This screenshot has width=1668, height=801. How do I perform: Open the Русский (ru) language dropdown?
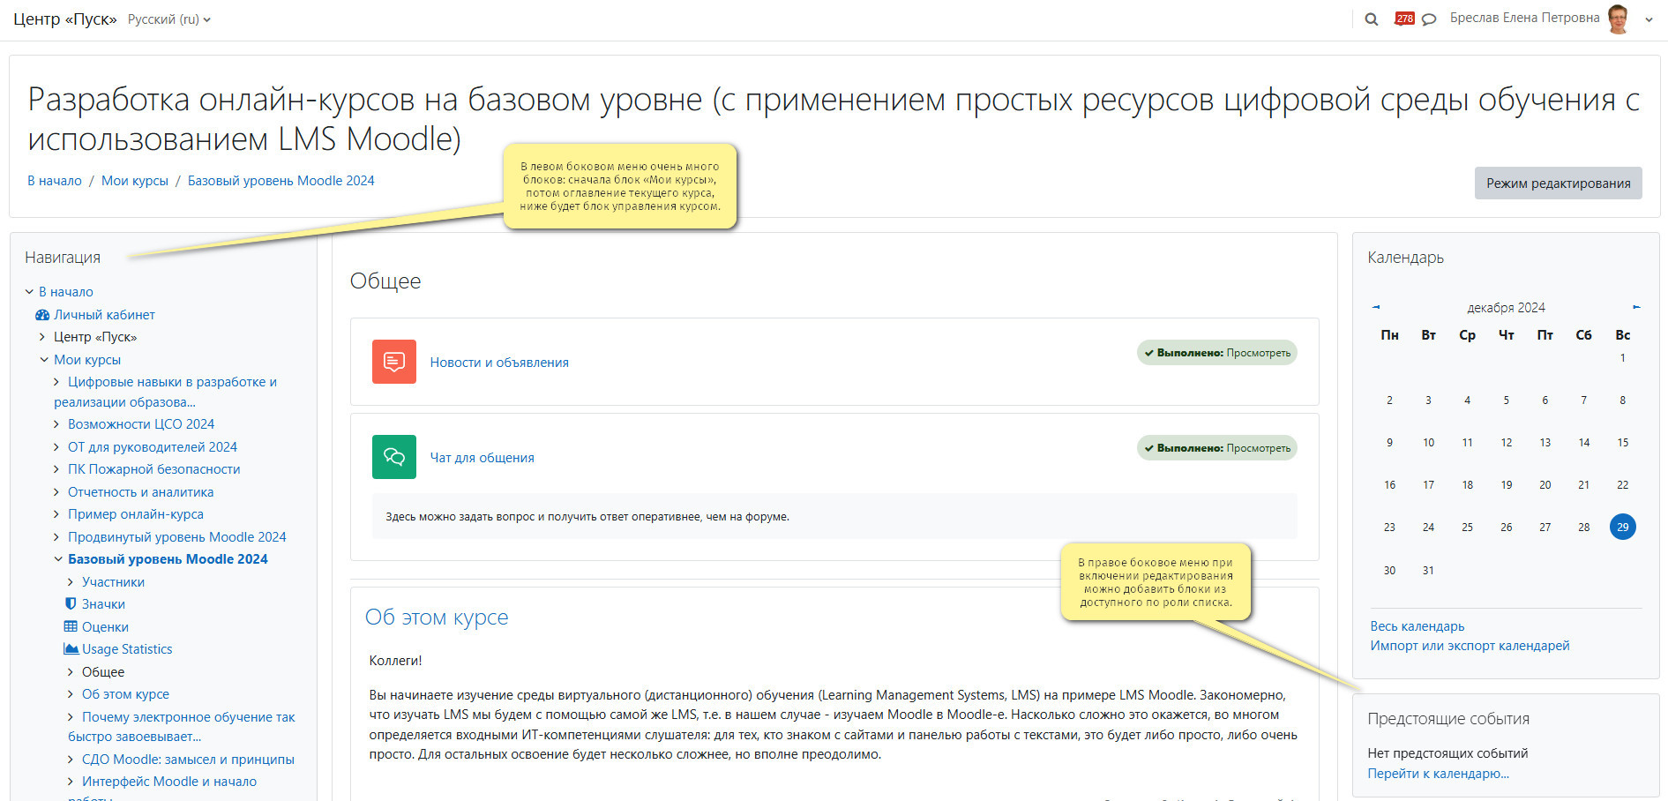pos(169,19)
